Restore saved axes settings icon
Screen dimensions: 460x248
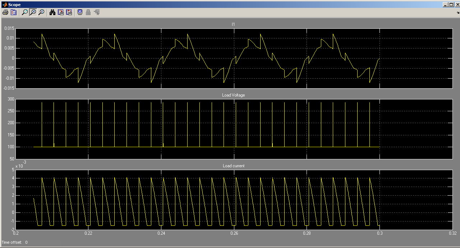69,12
